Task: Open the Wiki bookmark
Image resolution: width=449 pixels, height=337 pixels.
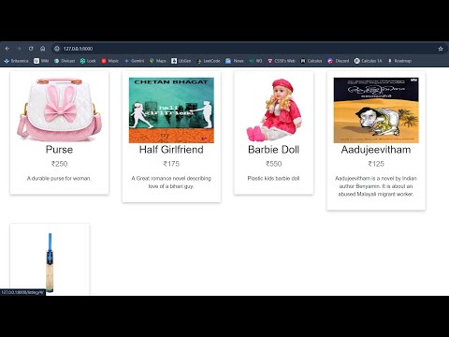Action: click(41, 61)
